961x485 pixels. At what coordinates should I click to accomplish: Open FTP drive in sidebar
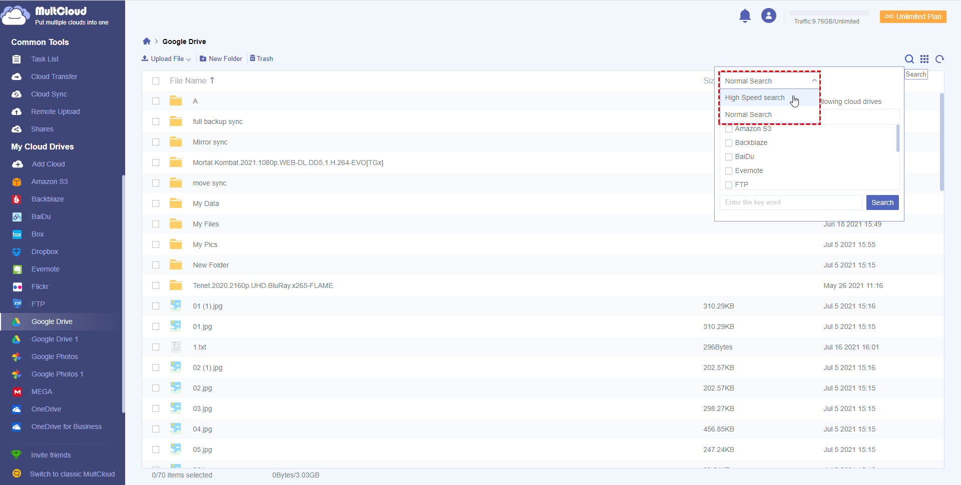[38, 304]
